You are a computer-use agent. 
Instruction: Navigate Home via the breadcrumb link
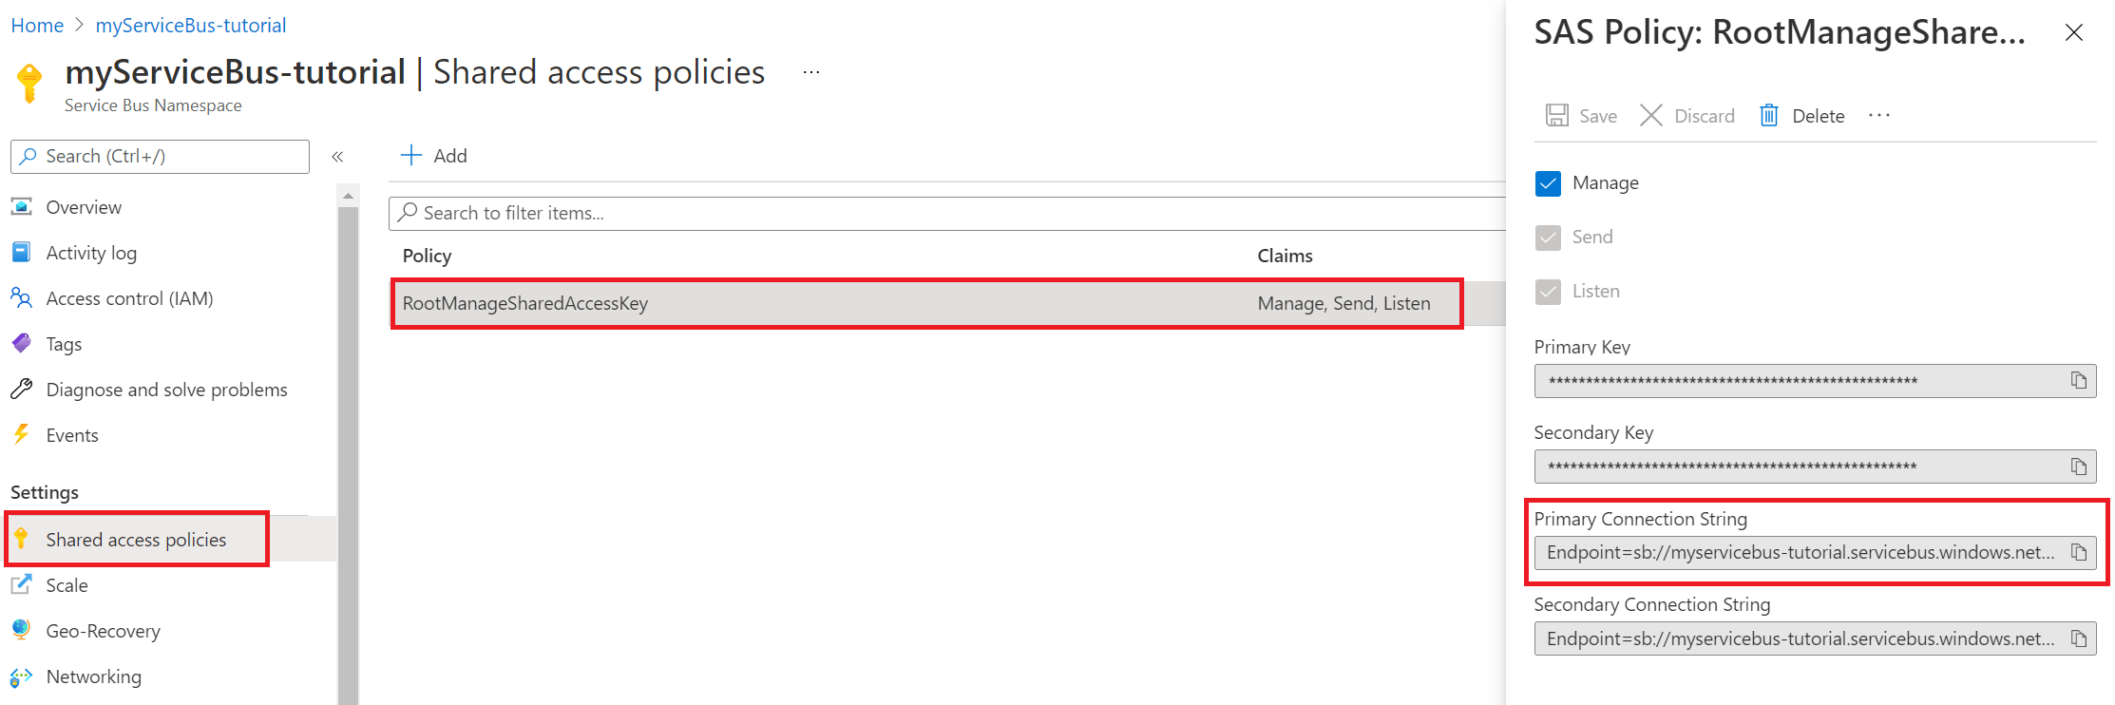tap(37, 25)
